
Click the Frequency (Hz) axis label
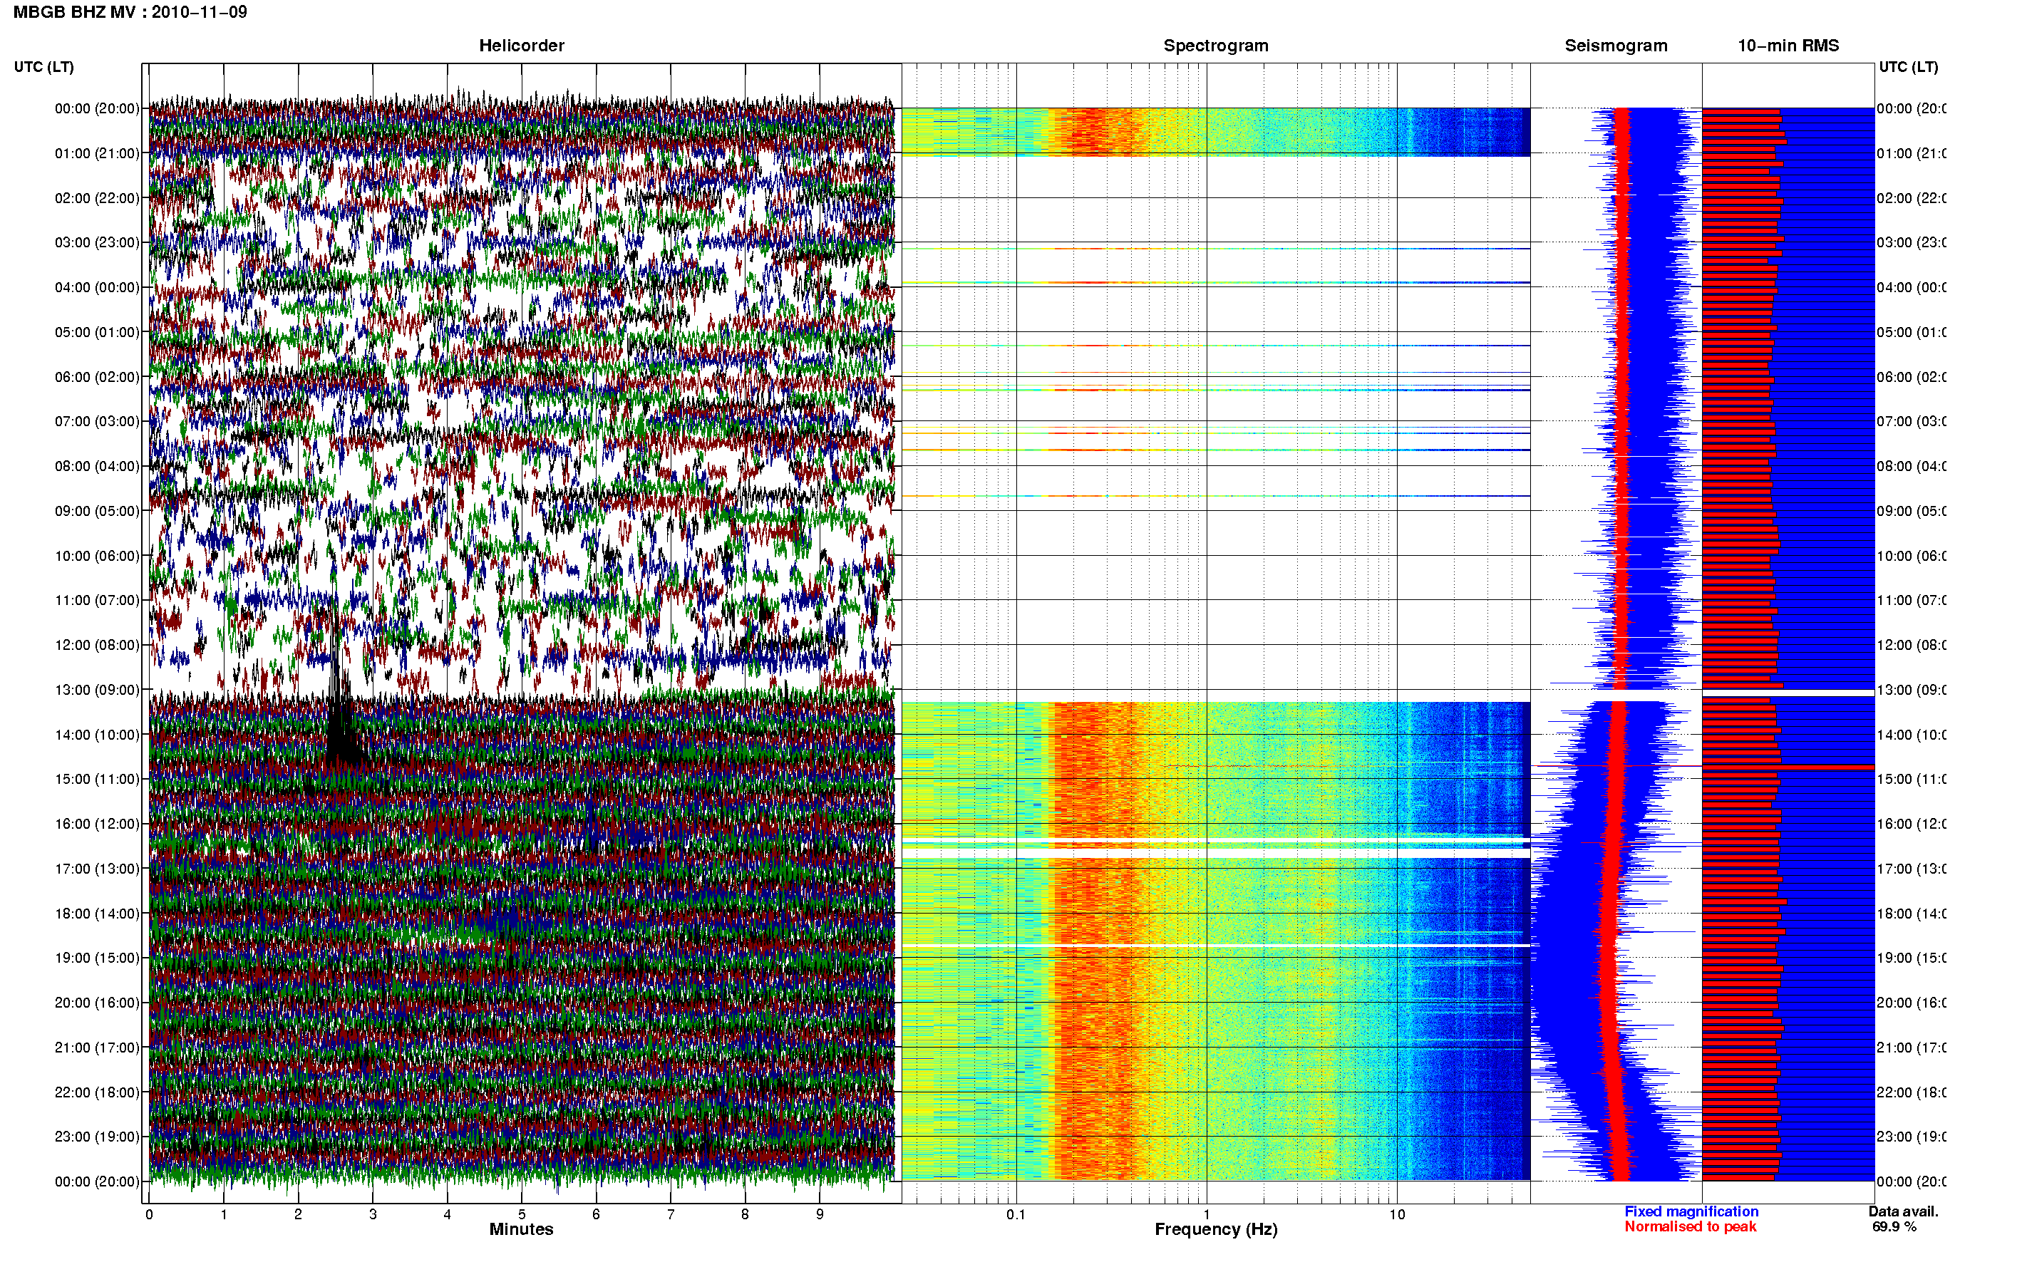1216,1229
